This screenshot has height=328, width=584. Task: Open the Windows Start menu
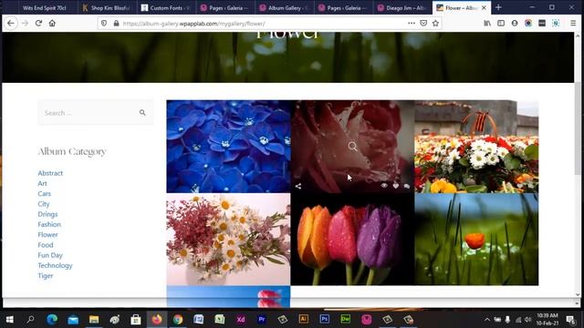point(10,319)
